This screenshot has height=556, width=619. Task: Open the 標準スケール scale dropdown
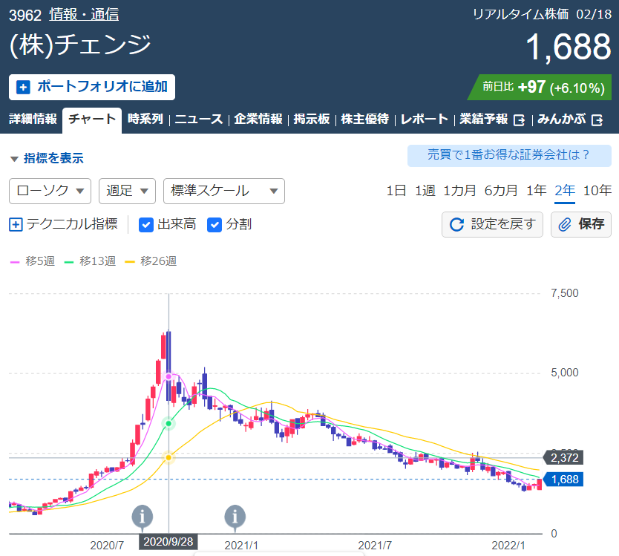coord(224,191)
